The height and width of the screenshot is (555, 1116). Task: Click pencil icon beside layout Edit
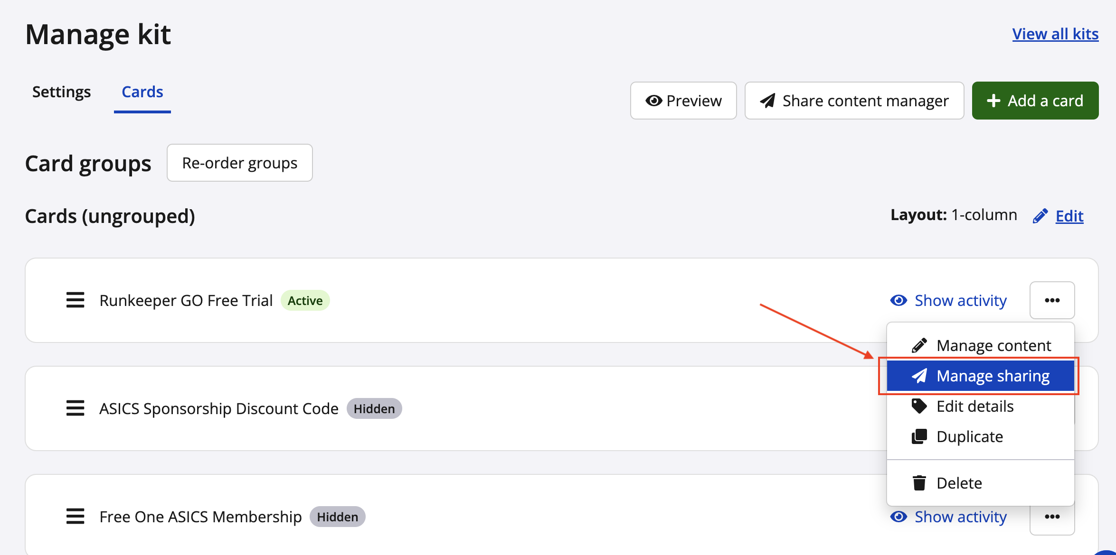(1040, 216)
